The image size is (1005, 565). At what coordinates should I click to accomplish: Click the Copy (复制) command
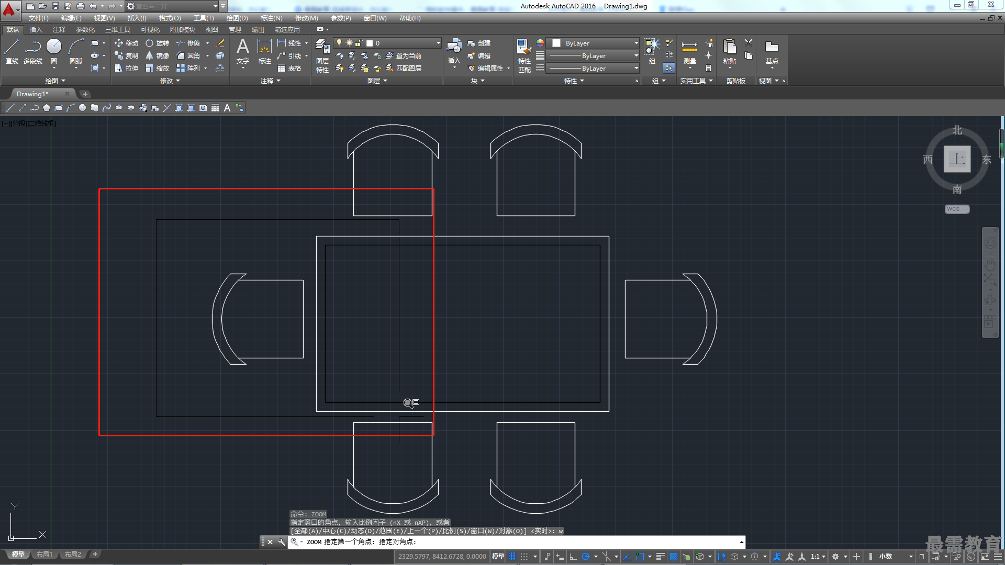pyautogui.click(x=126, y=55)
